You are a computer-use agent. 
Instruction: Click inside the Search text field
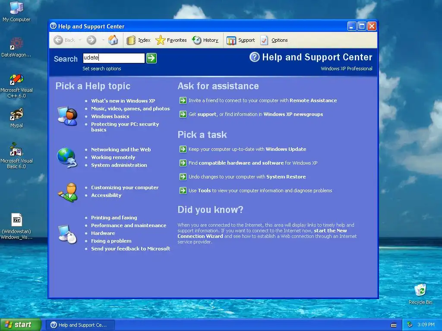point(114,58)
